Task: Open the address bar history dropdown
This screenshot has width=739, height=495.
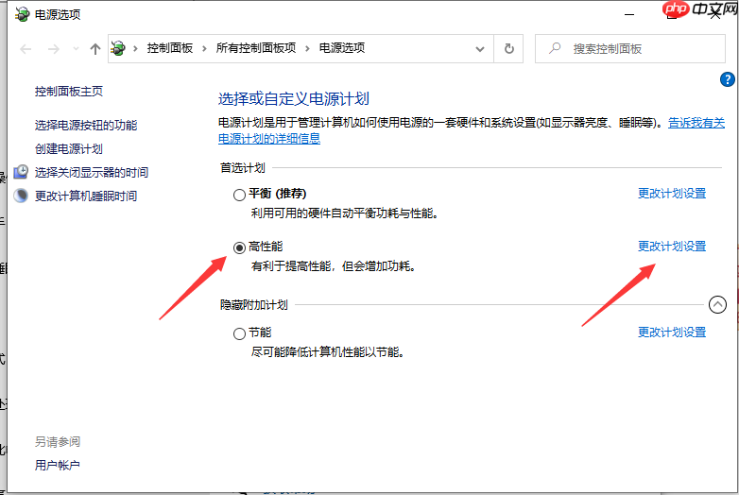Action: [480, 48]
